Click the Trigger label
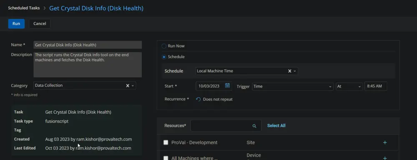417x160 pixels. 243,86
